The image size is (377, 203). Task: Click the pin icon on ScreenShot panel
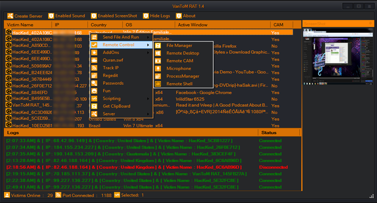point(370,23)
